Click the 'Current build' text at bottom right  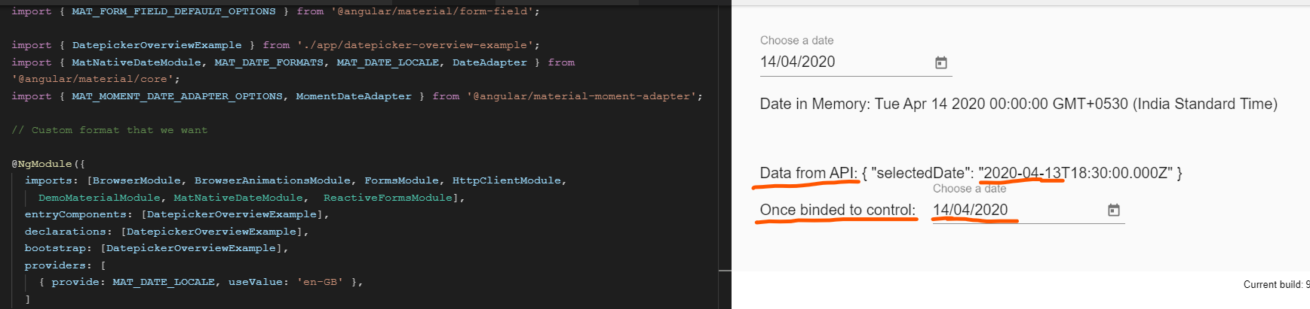point(1275,284)
